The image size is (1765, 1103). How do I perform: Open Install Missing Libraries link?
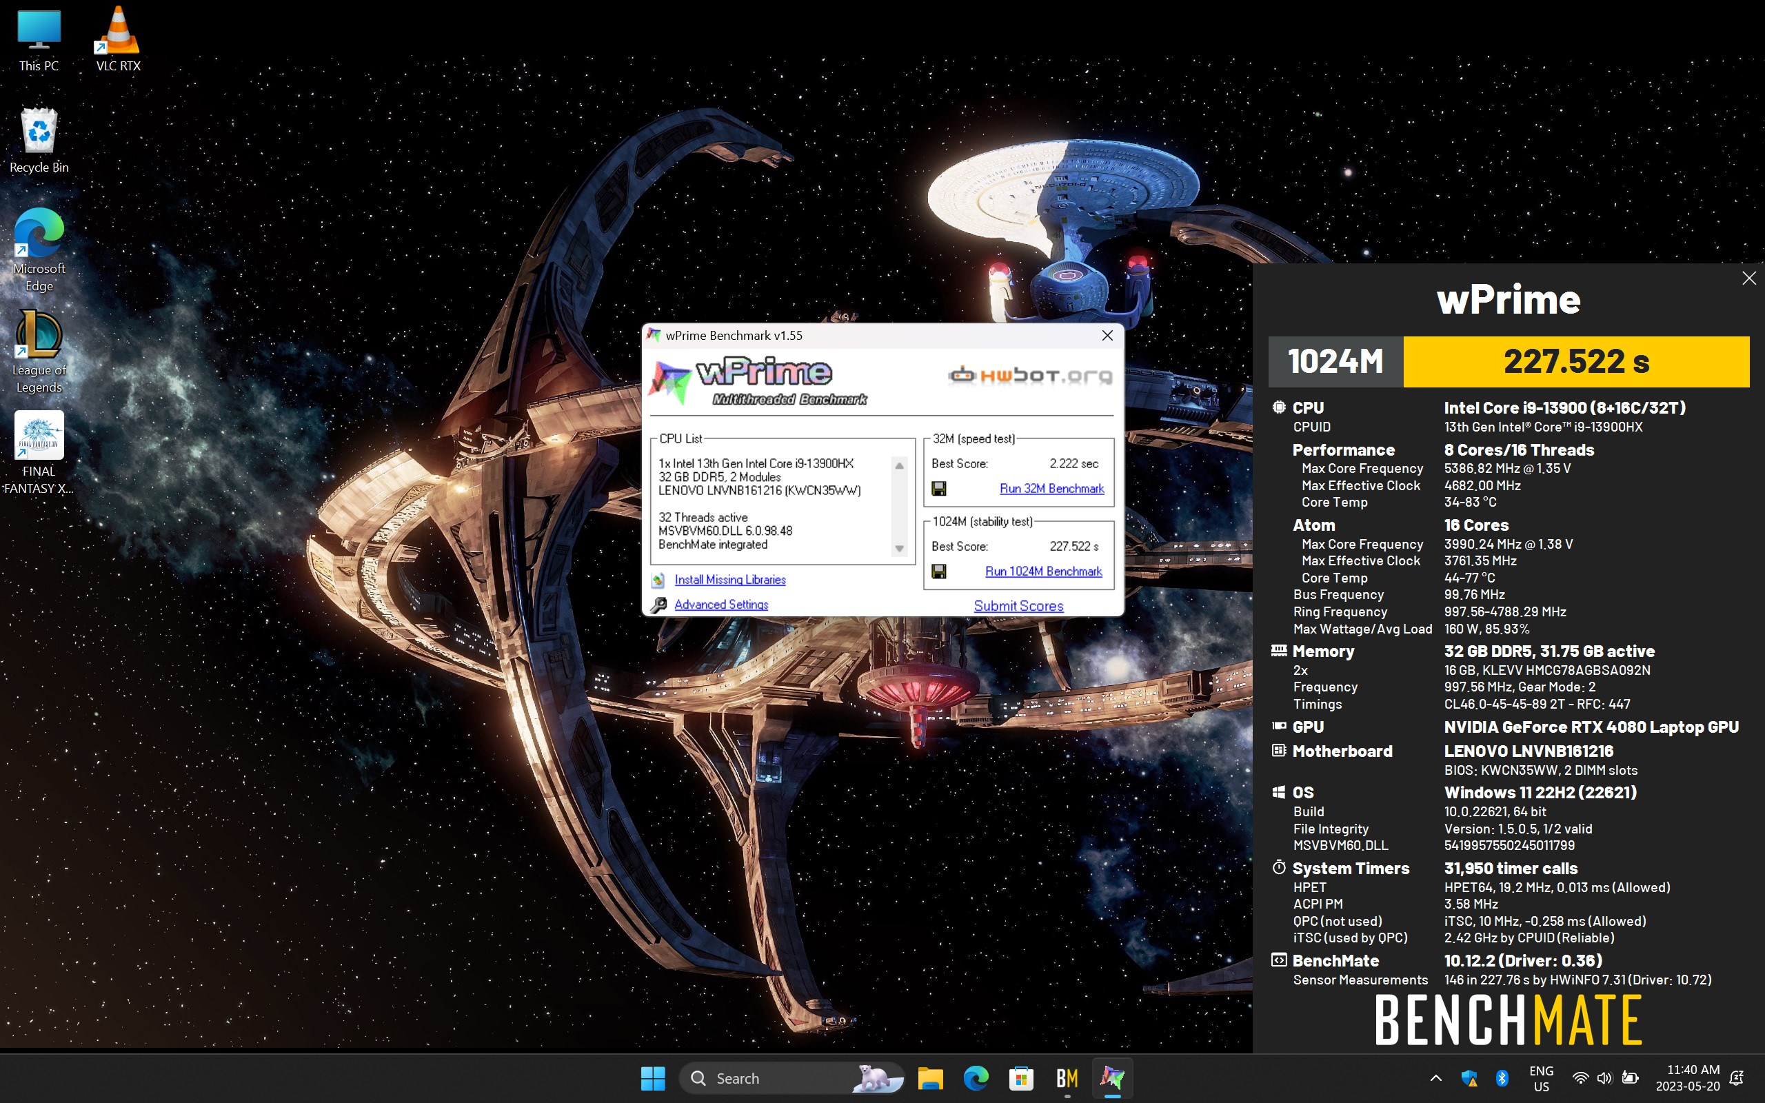click(x=730, y=579)
